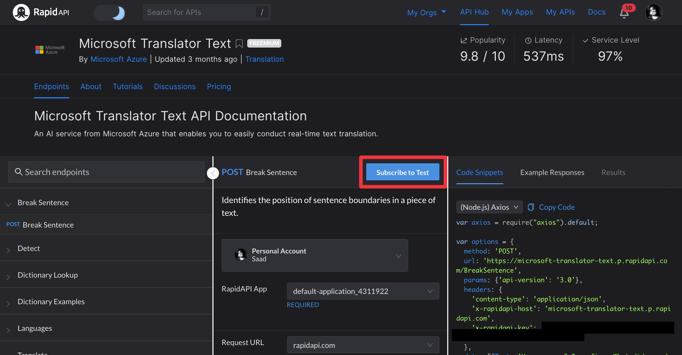Click the 537ms latency value
The image size is (682, 355).
543,56
